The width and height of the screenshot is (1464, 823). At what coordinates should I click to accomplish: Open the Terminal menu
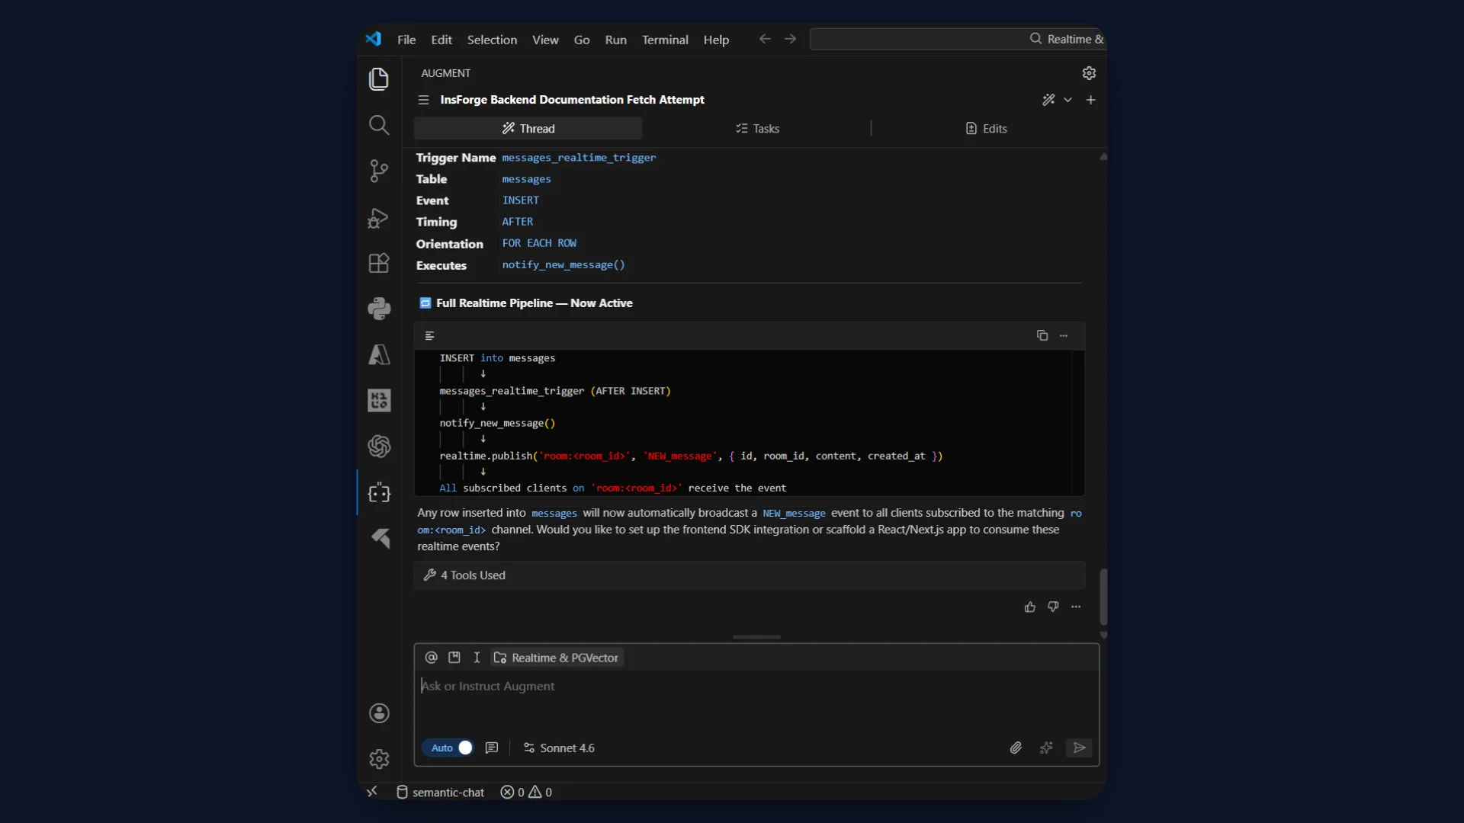click(x=664, y=40)
